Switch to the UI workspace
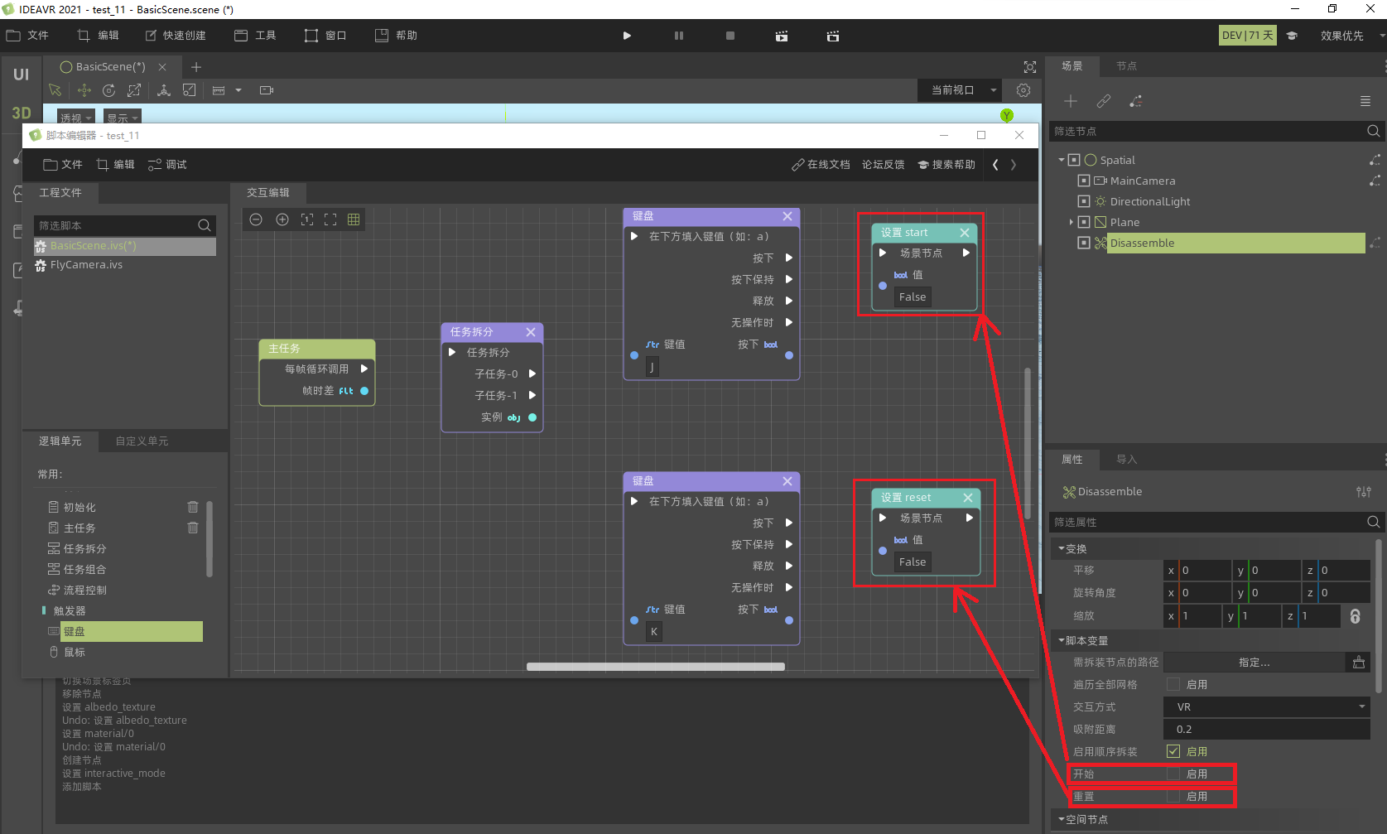1387x834 pixels. click(x=21, y=75)
